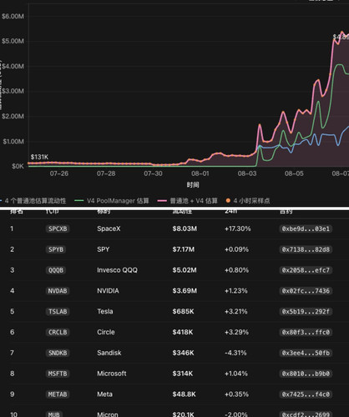Click the $8.03M liquidity value

[x=185, y=229]
